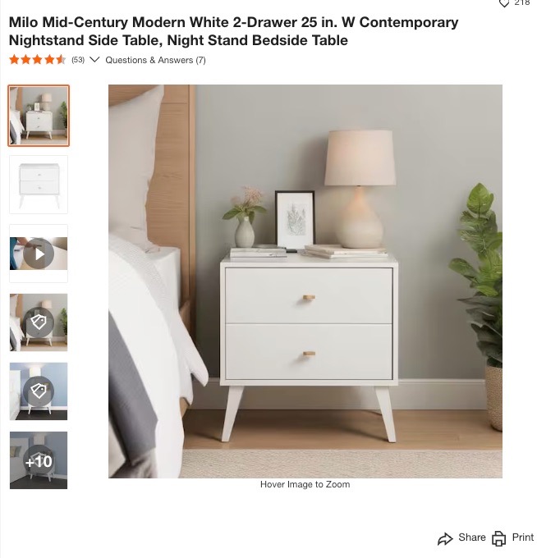Click the 218 favorites count
This screenshot has height=558, width=537.
[521, 2]
